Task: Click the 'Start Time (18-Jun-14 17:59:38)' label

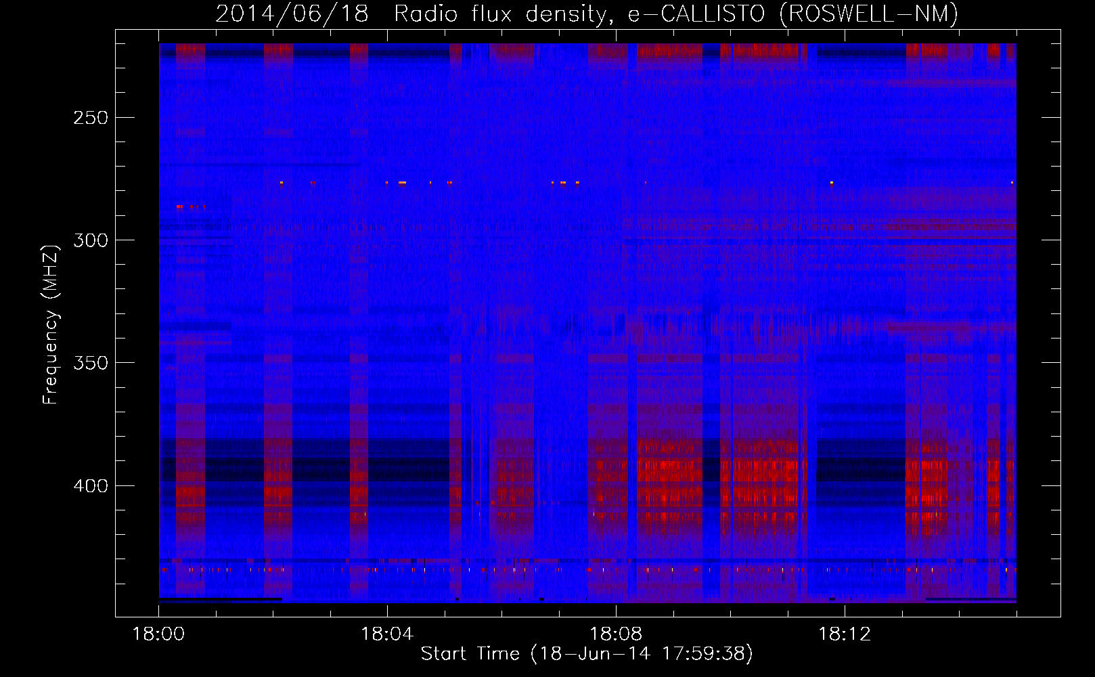Action: [x=587, y=654]
